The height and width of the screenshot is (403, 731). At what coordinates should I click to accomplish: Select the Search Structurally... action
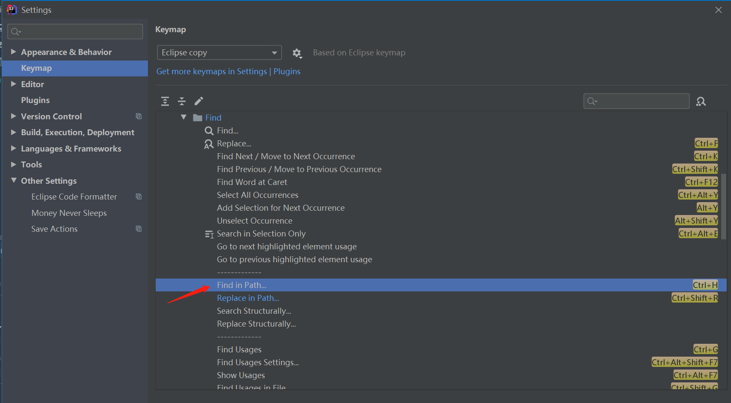point(254,311)
